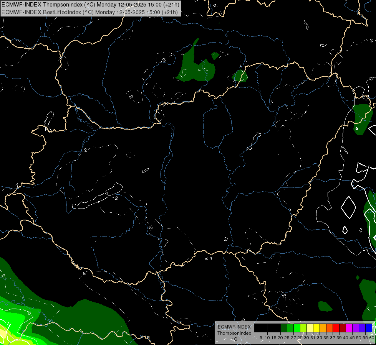This screenshot has height=345, width=376.
Task: Click the legend tick value '37'
Action: (x=333, y=338)
